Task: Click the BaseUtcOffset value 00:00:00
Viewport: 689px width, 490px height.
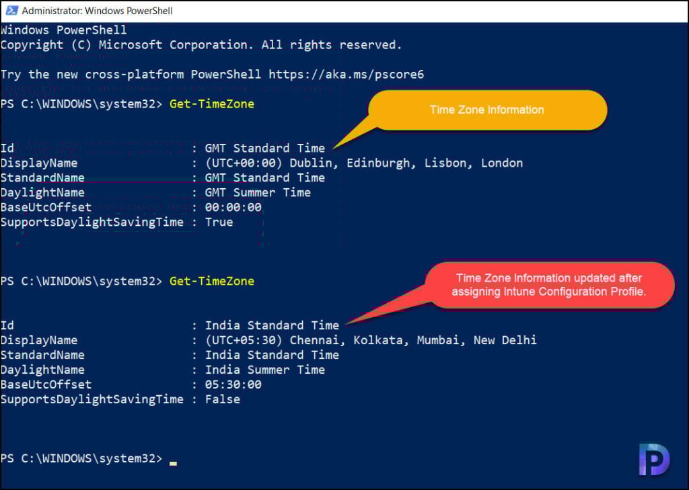Action: 233,207
